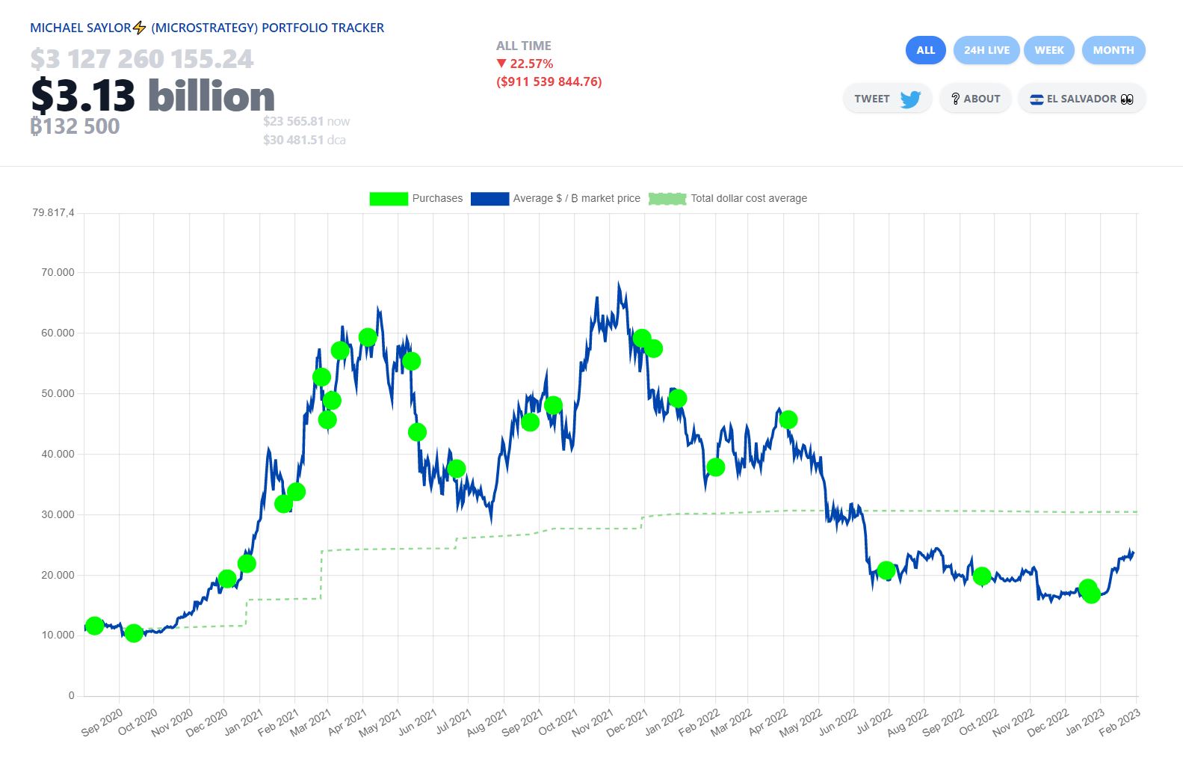The image size is (1183, 779).
Task: Click the '$30 481.51 dca' price
Action: coord(304,140)
